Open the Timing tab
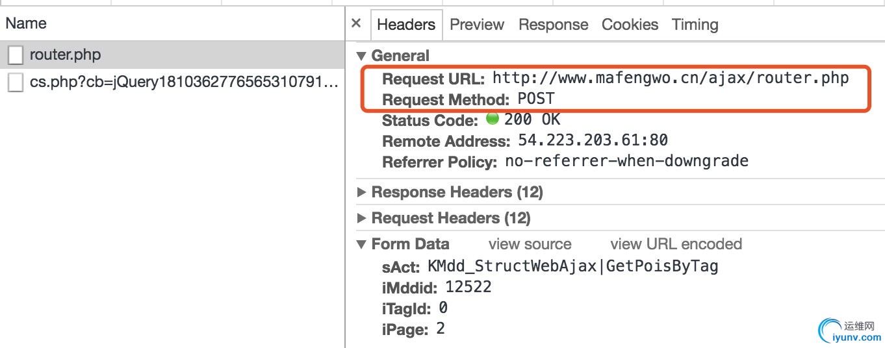The image size is (885, 348). point(695,25)
